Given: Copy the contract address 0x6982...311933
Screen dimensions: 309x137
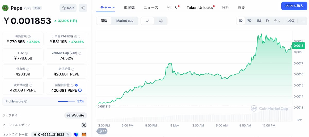Looking at the screenshot, I should click(67, 134).
